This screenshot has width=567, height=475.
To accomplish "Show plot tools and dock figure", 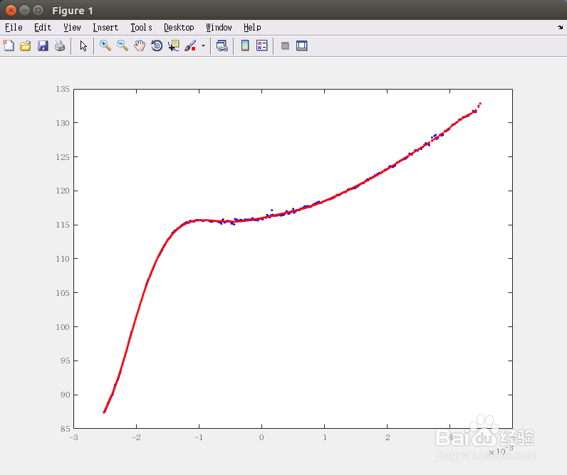I will click(x=301, y=46).
